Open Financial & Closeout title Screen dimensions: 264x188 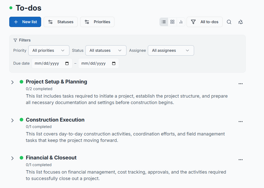51,158
